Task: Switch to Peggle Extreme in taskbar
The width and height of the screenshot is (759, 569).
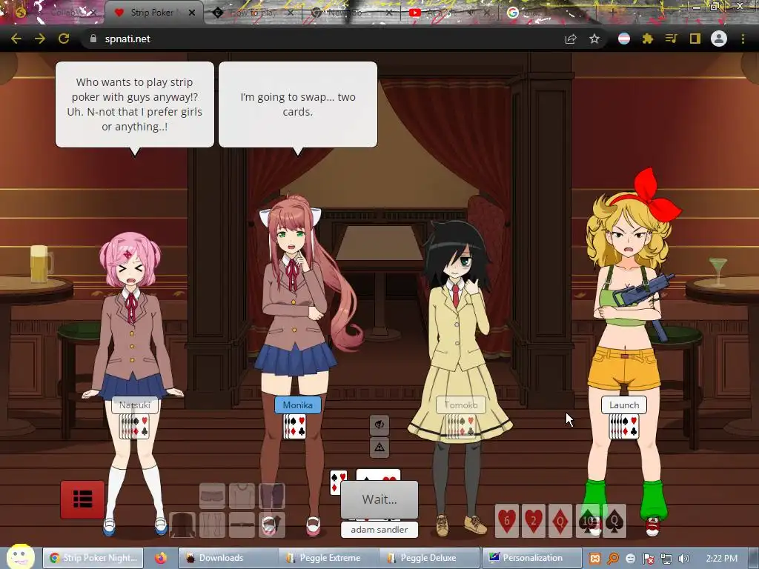Action: pos(328,558)
